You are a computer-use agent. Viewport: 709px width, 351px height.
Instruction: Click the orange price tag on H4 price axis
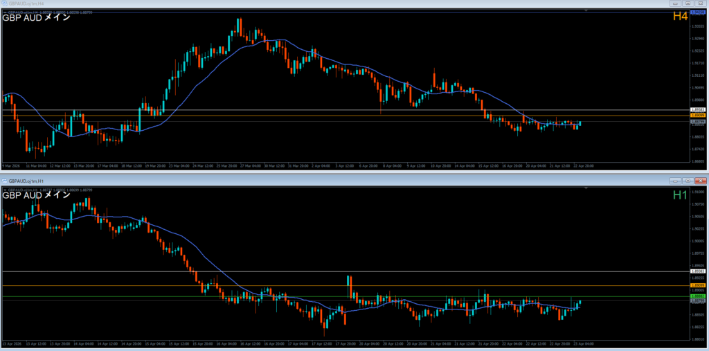pos(697,115)
